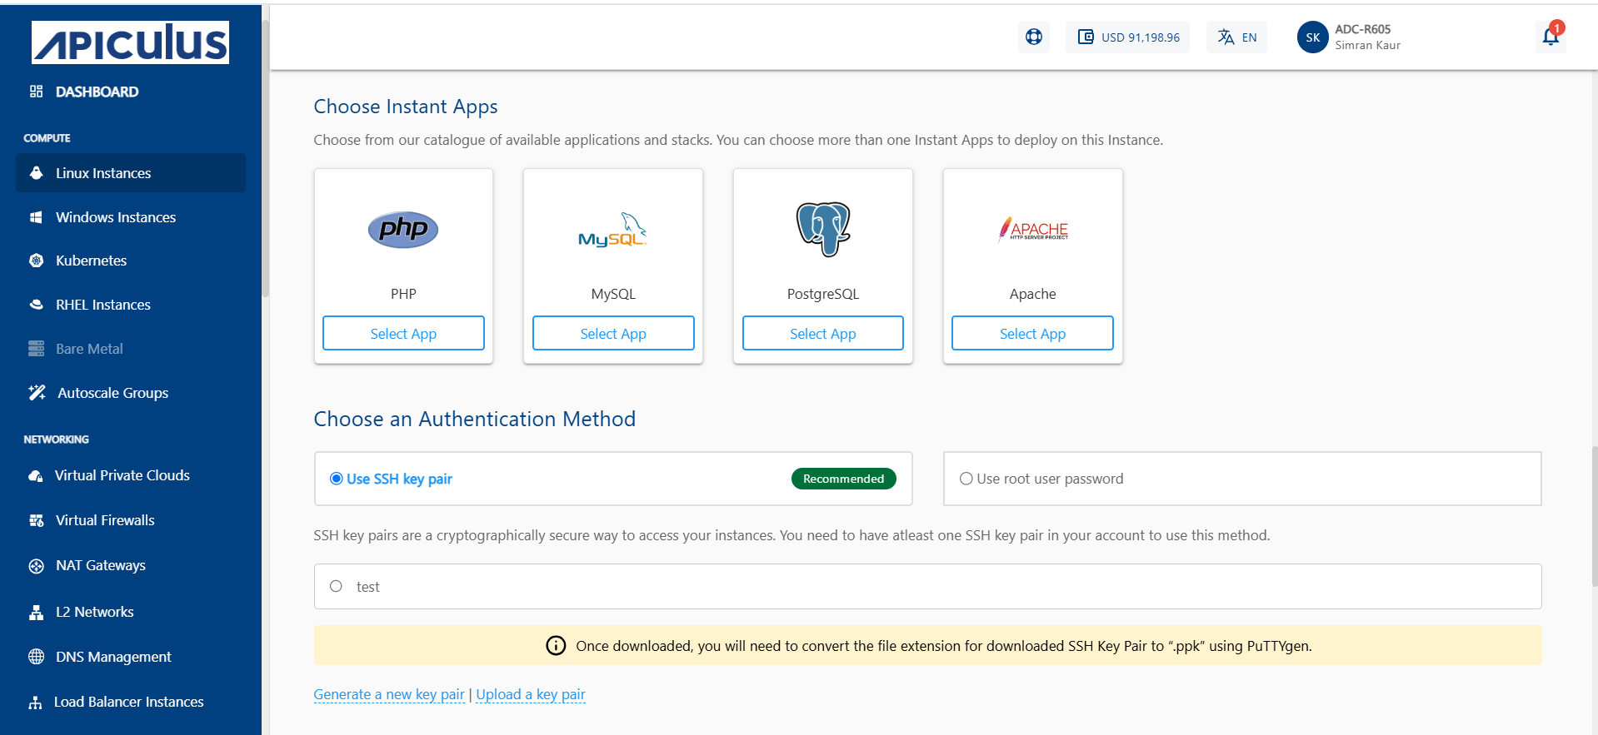Click the PostgreSQL elephant logo
1598x735 pixels.
pos(823,229)
